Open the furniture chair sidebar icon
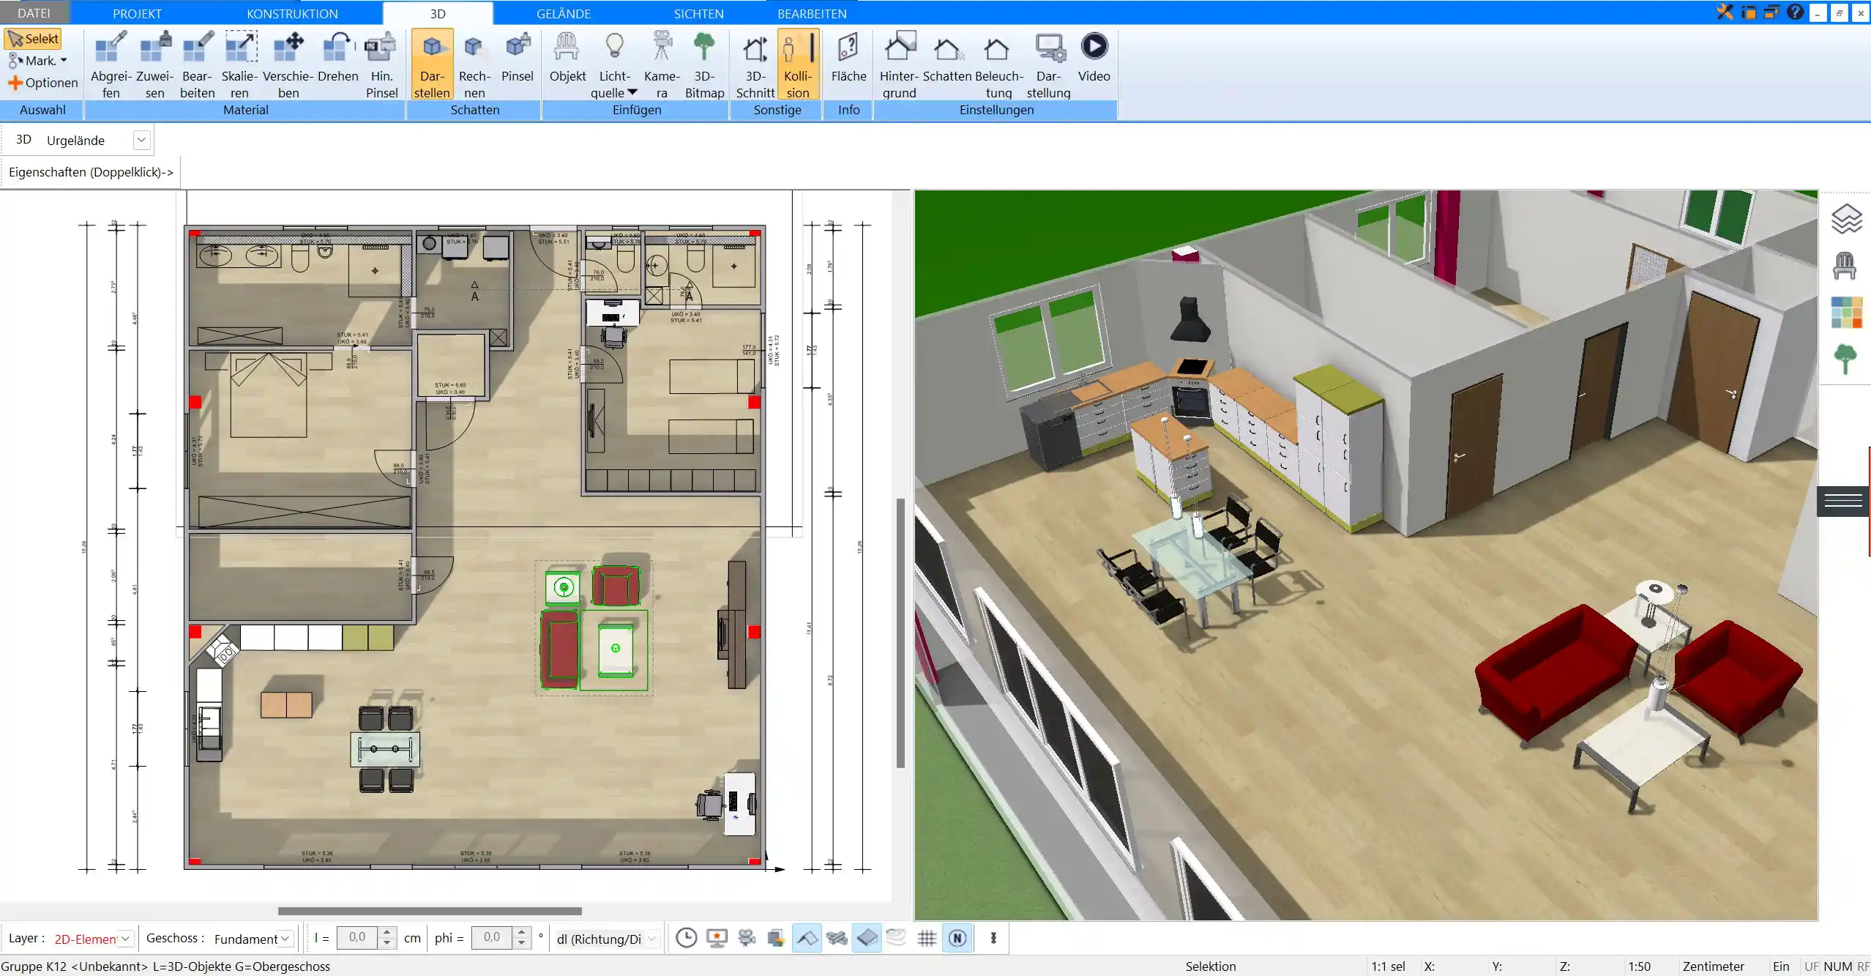1871x976 pixels. [x=1845, y=266]
